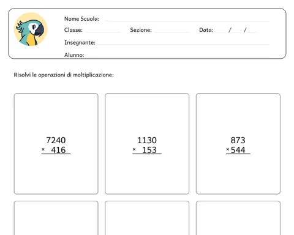
Task: Click the number 1130
Action: [147, 140]
